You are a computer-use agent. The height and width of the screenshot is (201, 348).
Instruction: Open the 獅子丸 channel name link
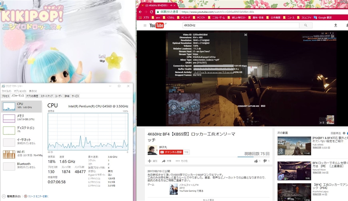coord(163,147)
